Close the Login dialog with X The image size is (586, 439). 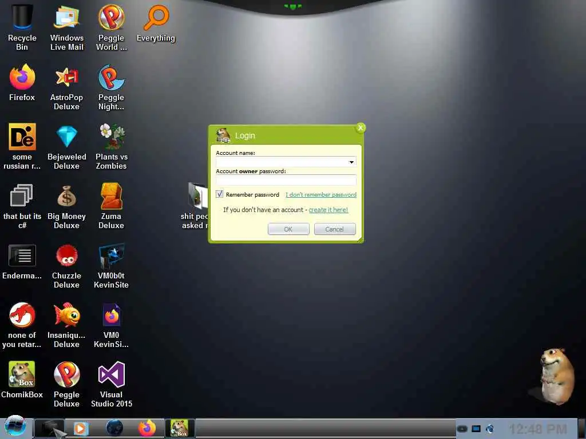pyautogui.click(x=361, y=127)
